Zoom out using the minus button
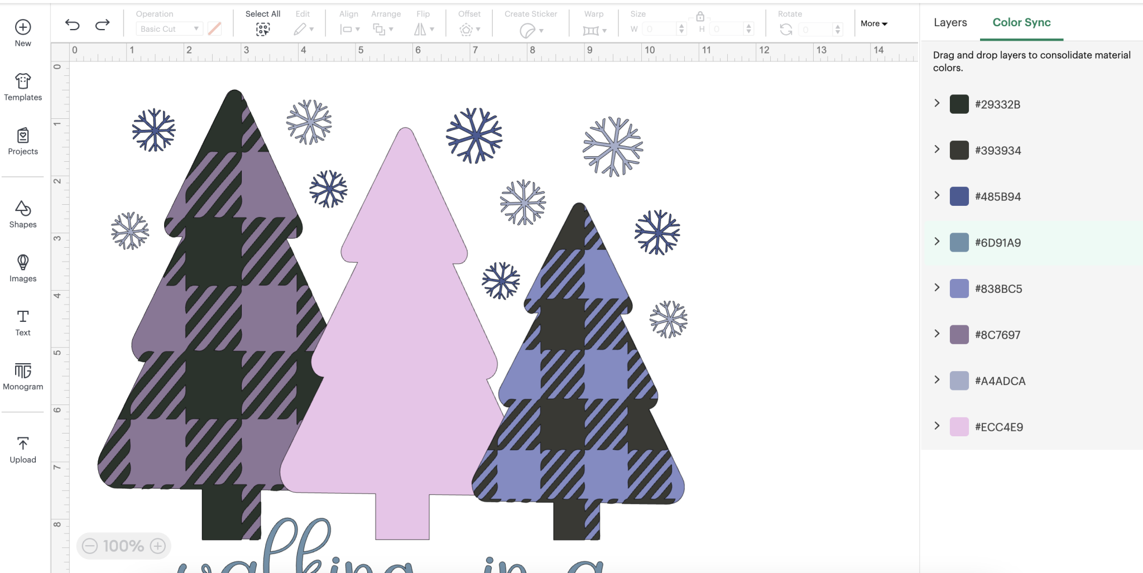Image resolution: width=1143 pixels, height=573 pixels. click(x=91, y=546)
